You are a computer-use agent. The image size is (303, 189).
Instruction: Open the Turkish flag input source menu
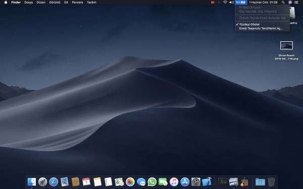click(213, 3)
